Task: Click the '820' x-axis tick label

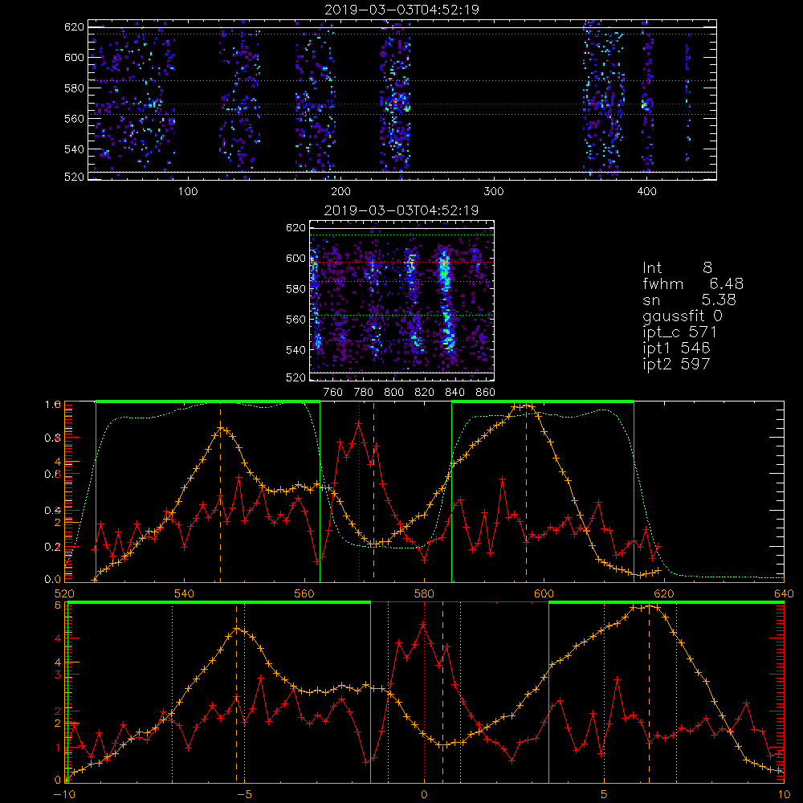Action: [x=425, y=393]
